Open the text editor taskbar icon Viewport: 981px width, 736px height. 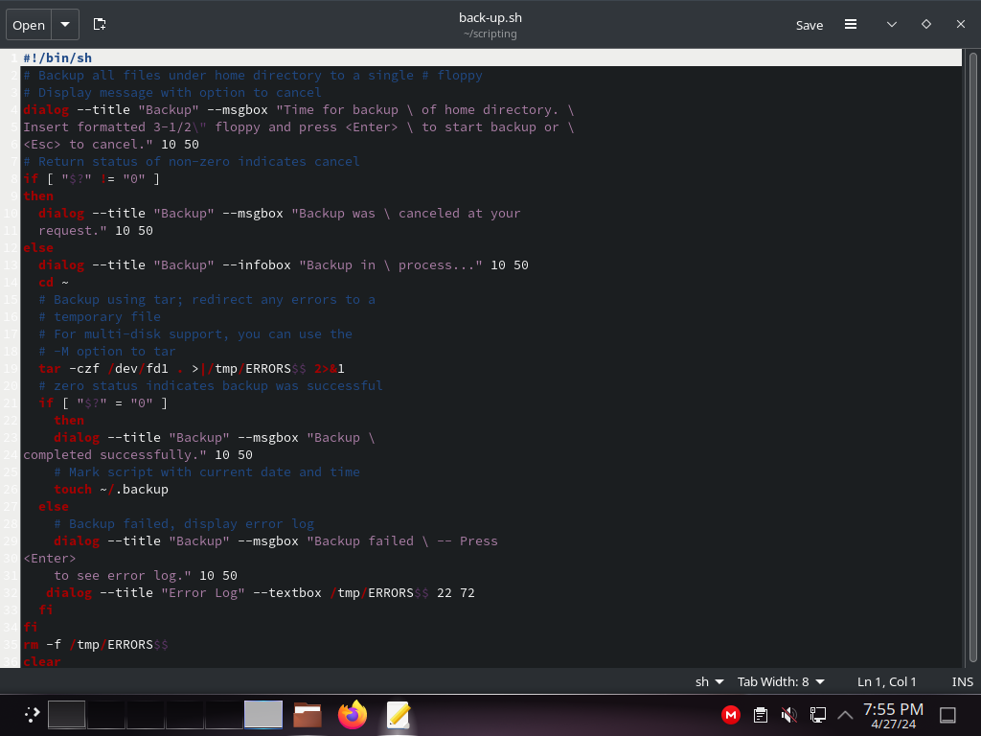coord(399,715)
